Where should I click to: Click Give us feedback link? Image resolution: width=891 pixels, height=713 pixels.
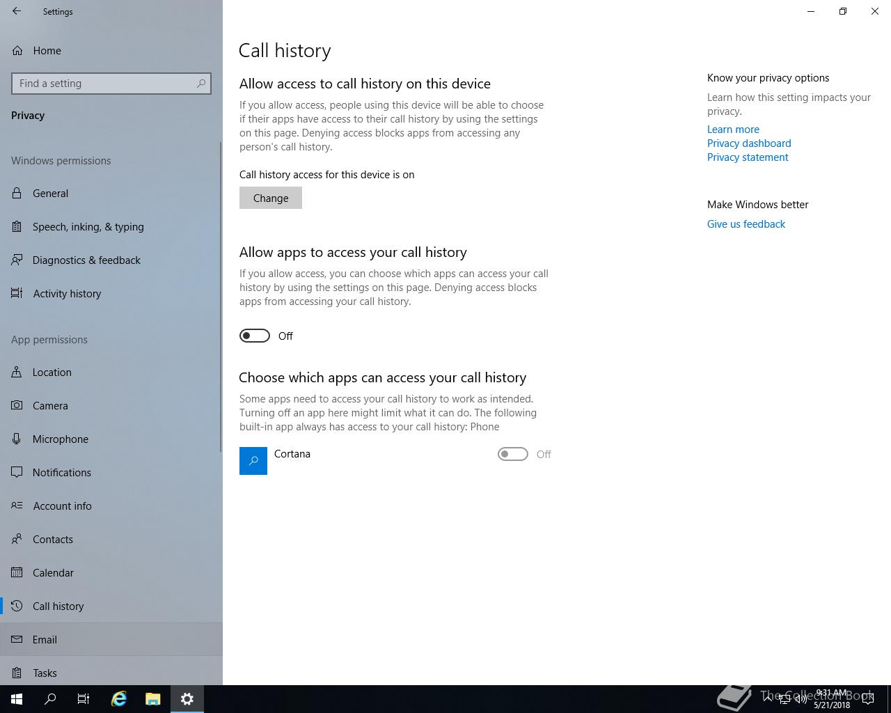(x=746, y=224)
